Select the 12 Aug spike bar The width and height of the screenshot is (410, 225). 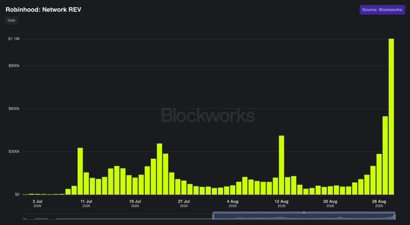pyautogui.click(x=282, y=165)
